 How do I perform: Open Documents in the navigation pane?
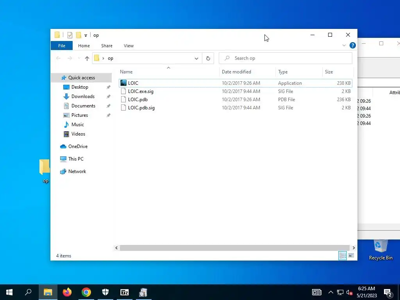83,106
